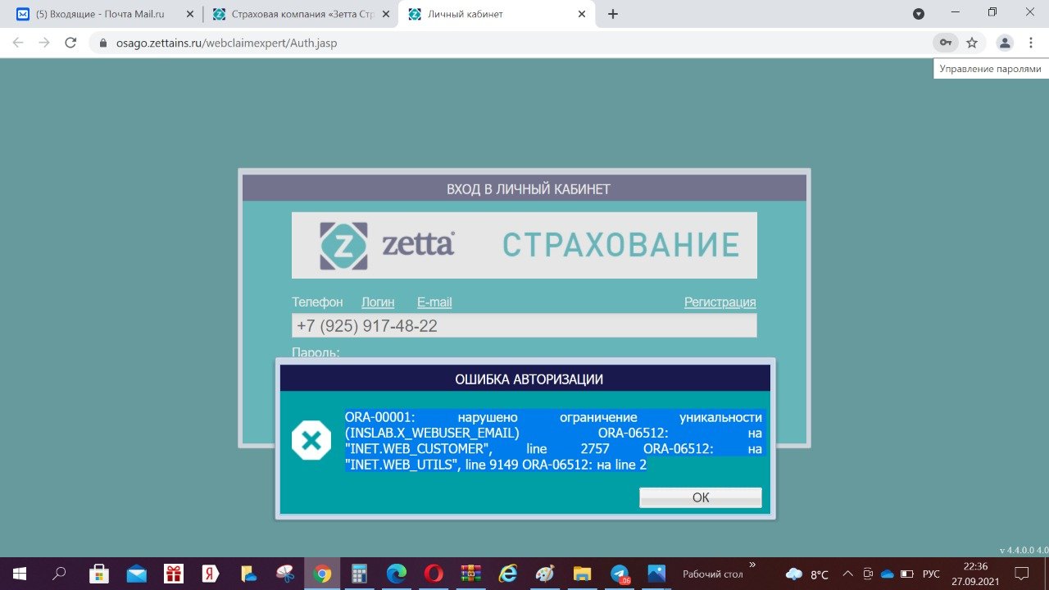Open the red gift box taskbar app

173,574
